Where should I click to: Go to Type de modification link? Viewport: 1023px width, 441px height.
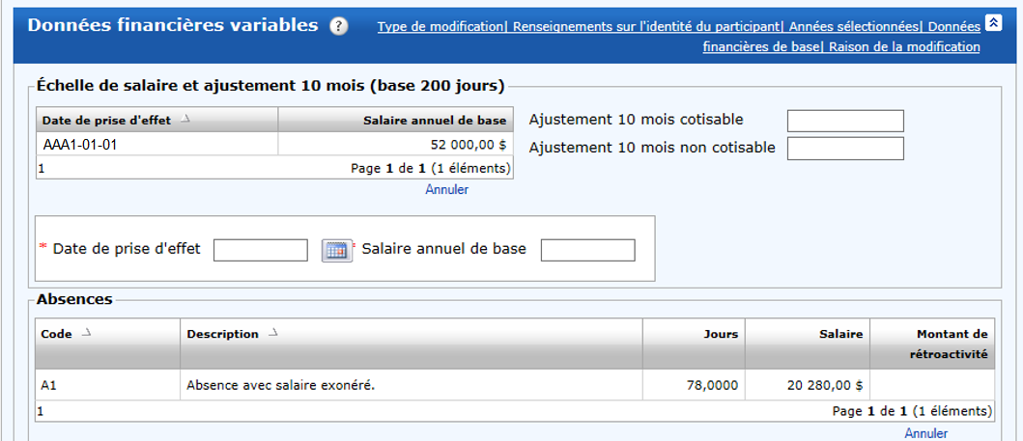point(440,27)
